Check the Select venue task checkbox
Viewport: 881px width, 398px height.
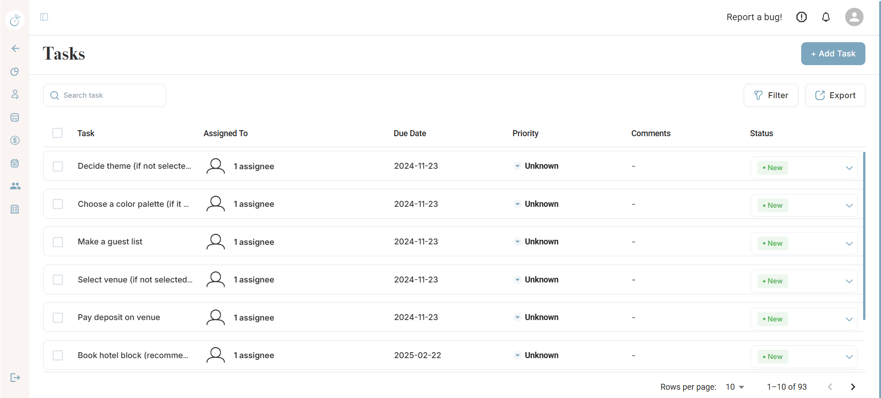click(x=58, y=279)
